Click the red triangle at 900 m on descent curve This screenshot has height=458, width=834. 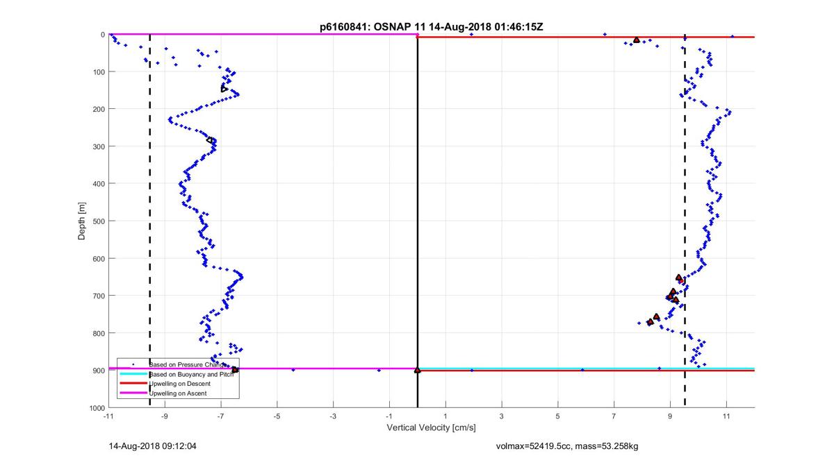click(235, 369)
